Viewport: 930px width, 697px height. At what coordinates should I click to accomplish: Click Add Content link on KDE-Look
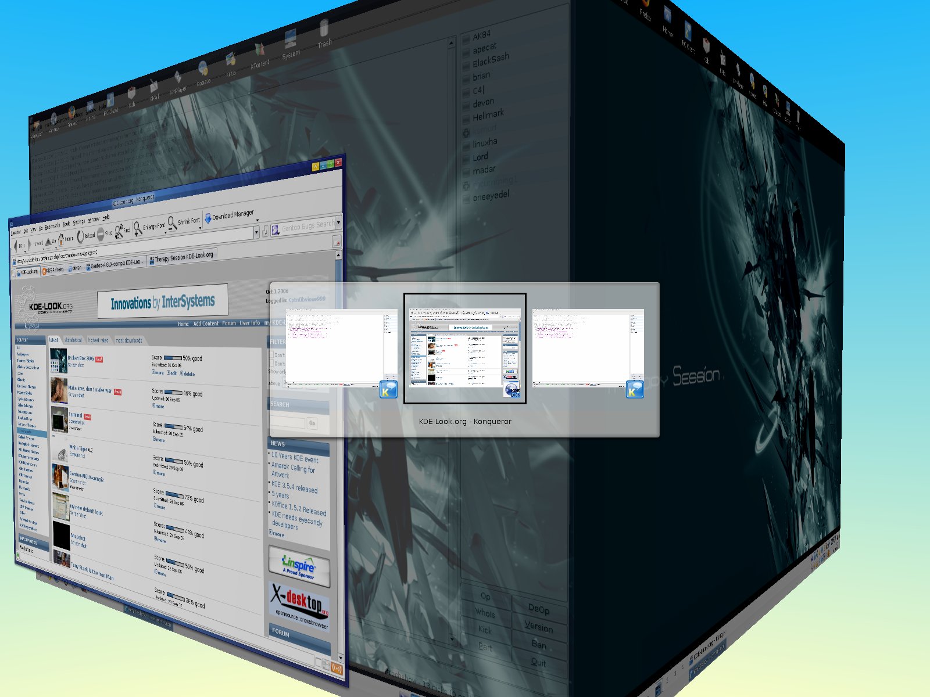coord(206,324)
